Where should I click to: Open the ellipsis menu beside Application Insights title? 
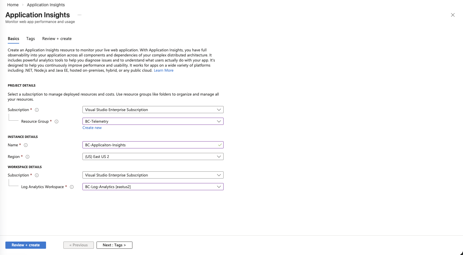coord(80,15)
